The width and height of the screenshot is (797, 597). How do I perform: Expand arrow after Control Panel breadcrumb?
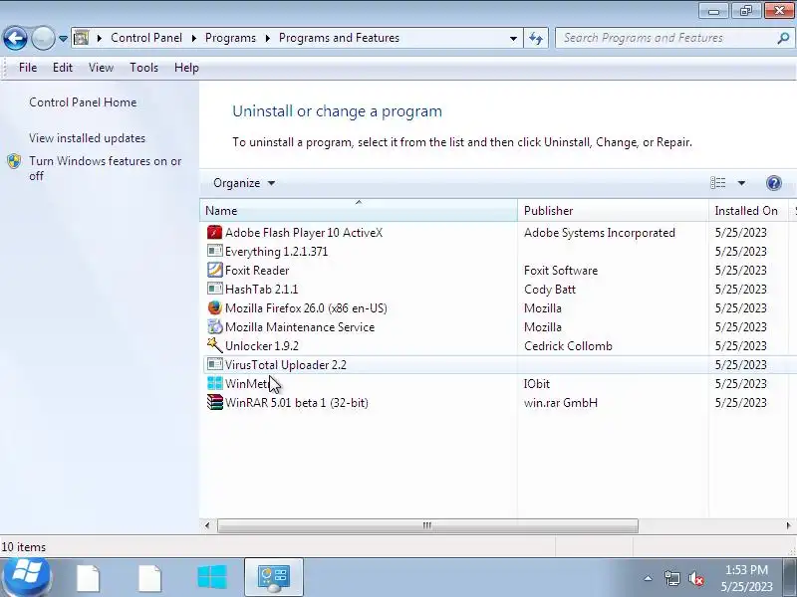(193, 38)
